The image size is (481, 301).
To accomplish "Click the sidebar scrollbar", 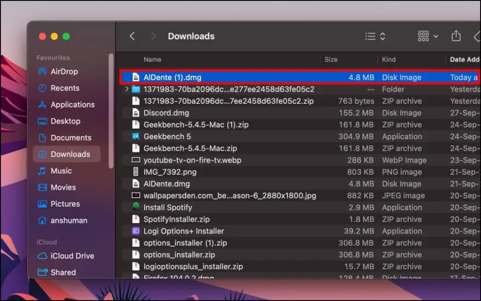I will 111,111.
